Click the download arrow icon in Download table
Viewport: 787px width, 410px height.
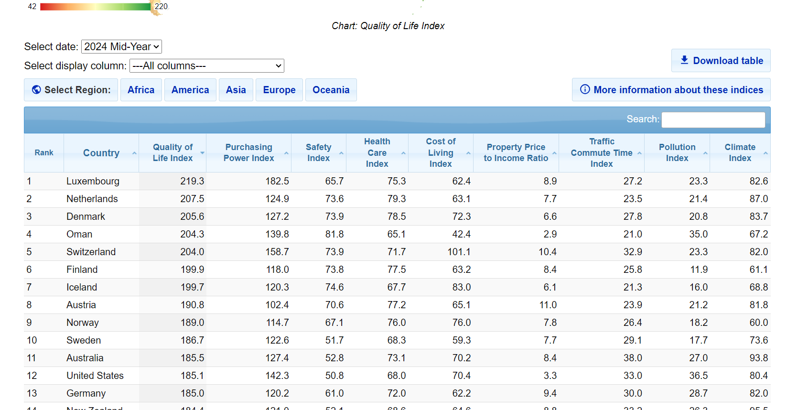click(684, 60)
